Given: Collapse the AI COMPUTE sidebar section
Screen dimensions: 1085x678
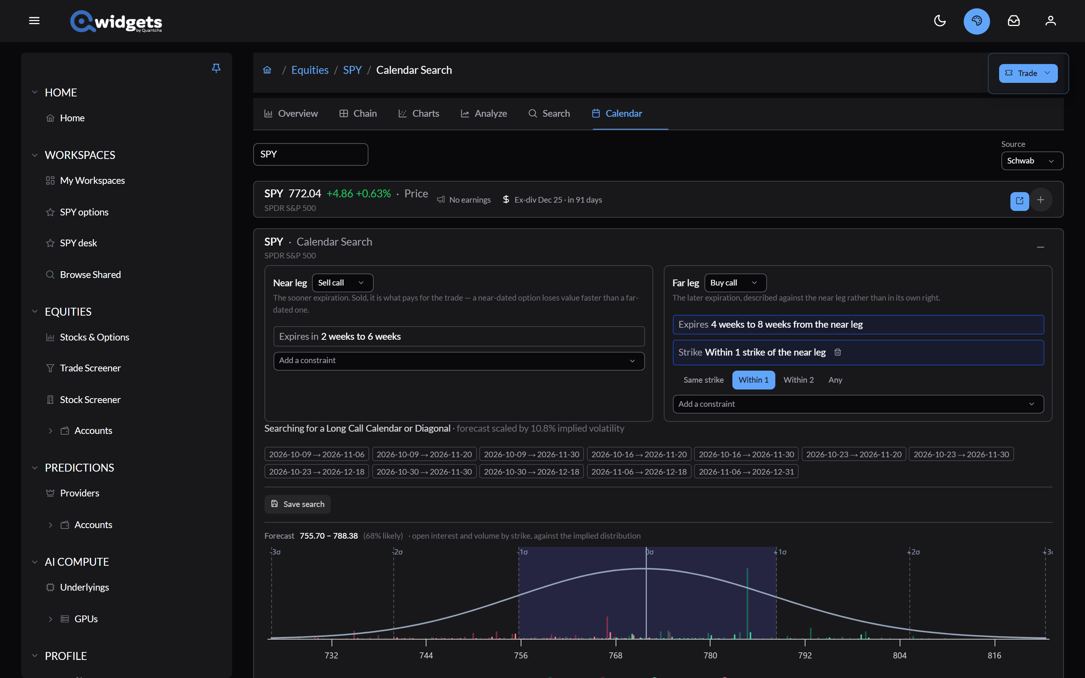Looking at the screenshot, I should click(35, 562).
